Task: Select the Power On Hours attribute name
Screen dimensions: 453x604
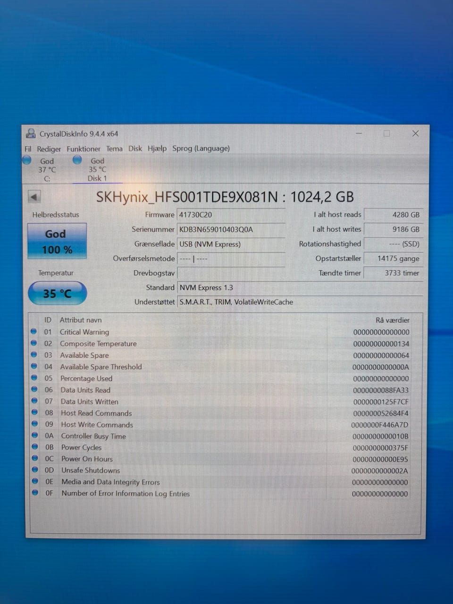Action: point(87,459)
